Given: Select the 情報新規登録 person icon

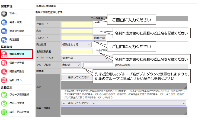Looking at the screenshot, I should [x=4, y=54].
